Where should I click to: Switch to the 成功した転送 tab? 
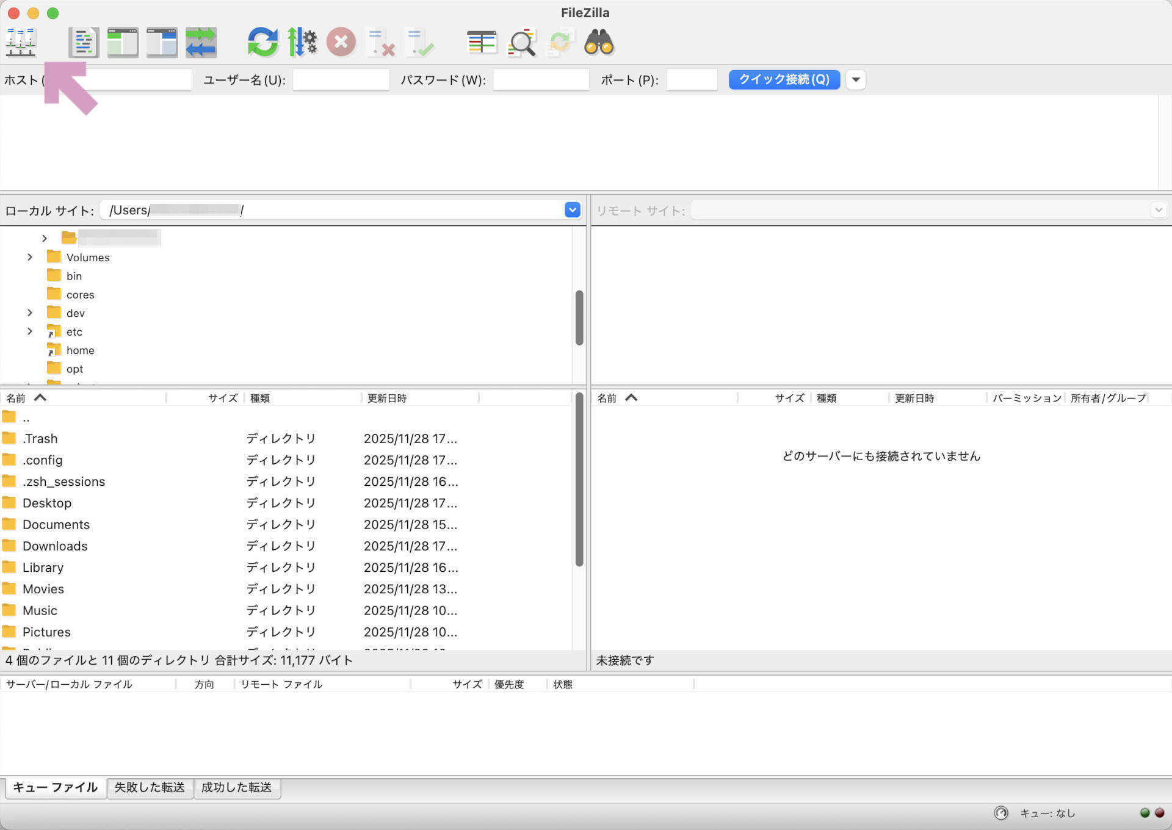[237, 787]
